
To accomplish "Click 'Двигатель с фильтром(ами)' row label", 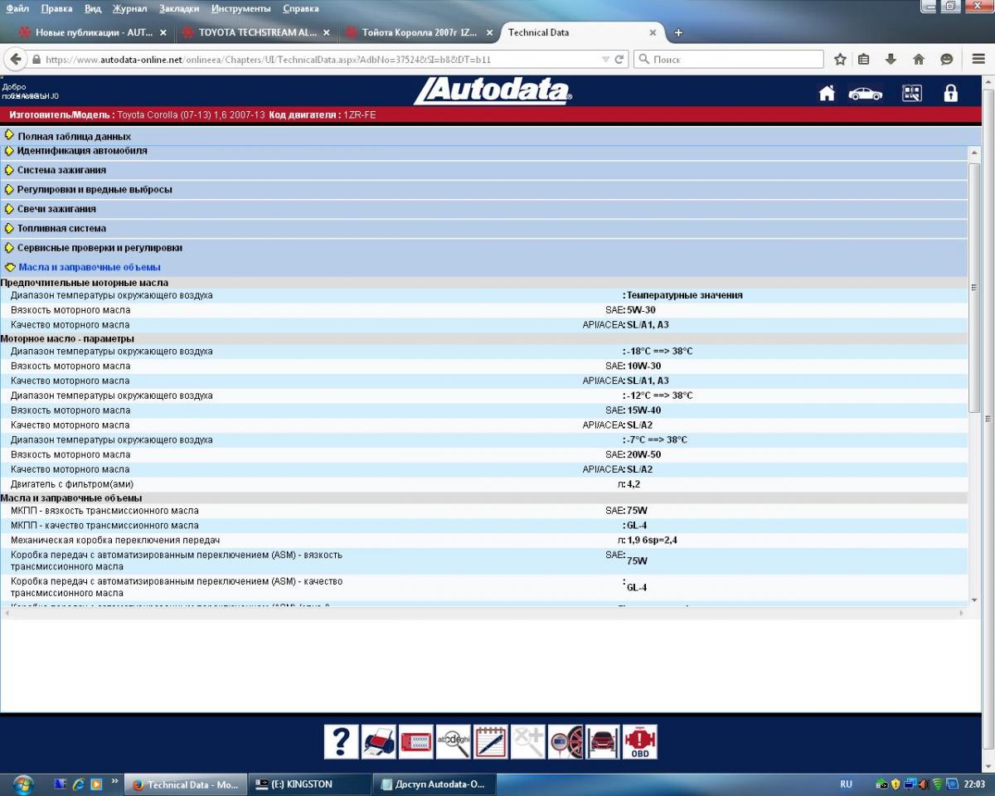I will tap(72, 484).
